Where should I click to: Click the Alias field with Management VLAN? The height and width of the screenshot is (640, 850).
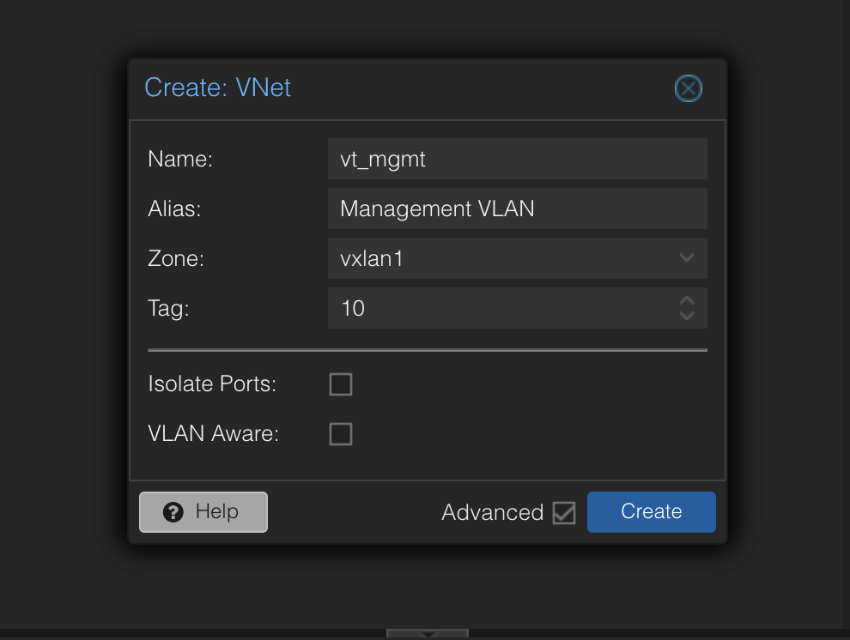tap(517, 208)
